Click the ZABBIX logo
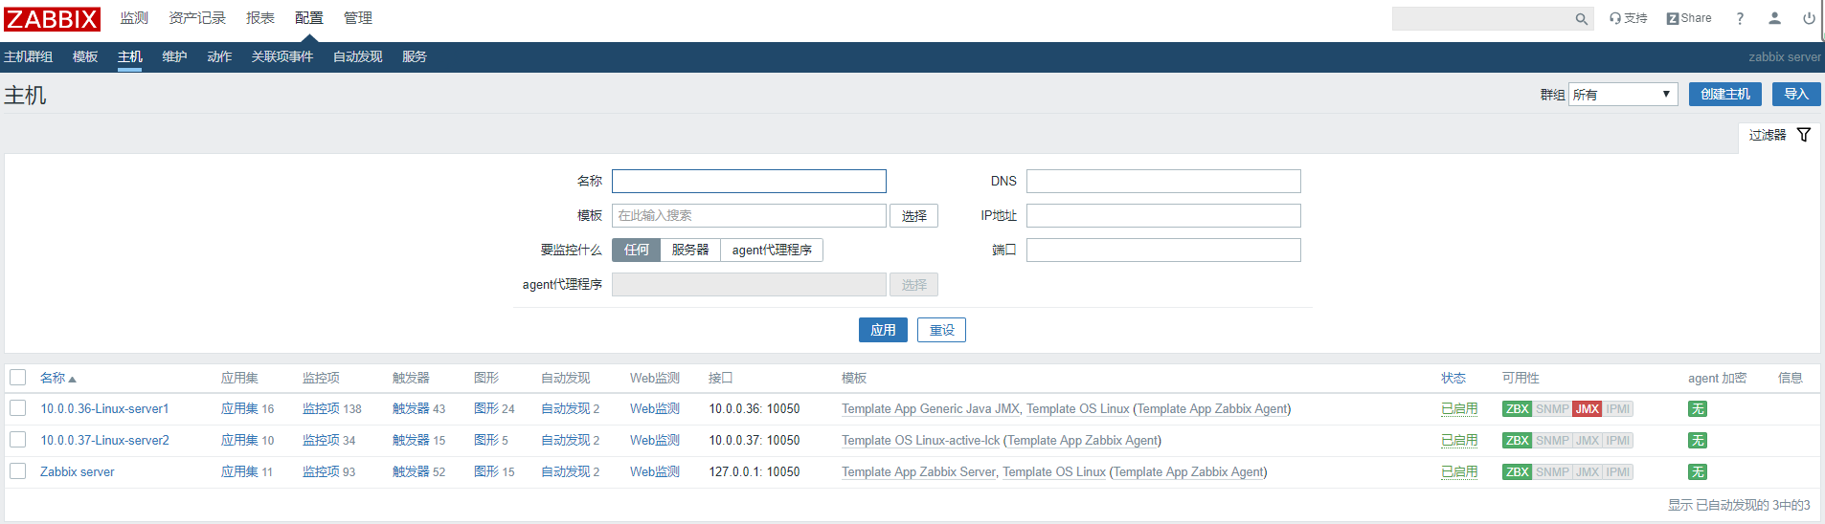Viewport: 1825px width, 524px height. click(52, 18)
